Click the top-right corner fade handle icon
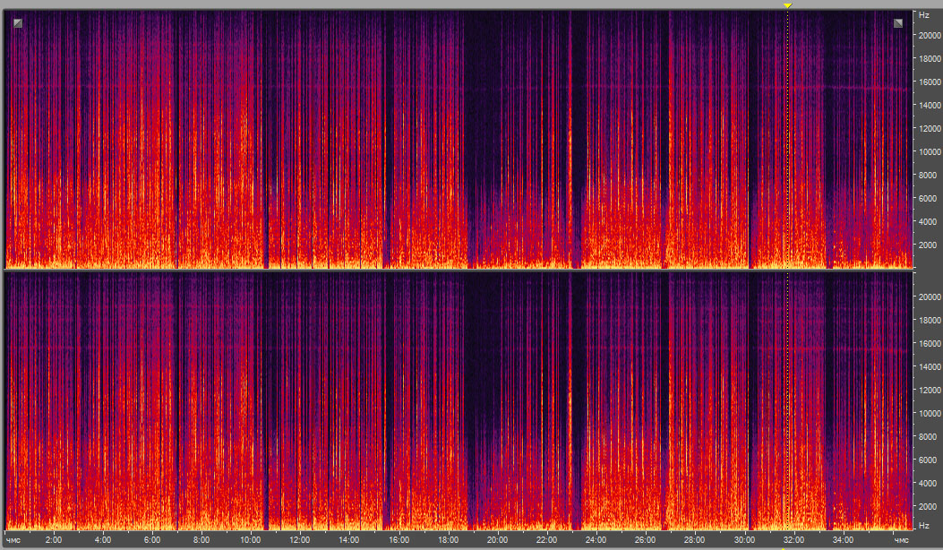This screenshot has height=550, width=943. 898,23
